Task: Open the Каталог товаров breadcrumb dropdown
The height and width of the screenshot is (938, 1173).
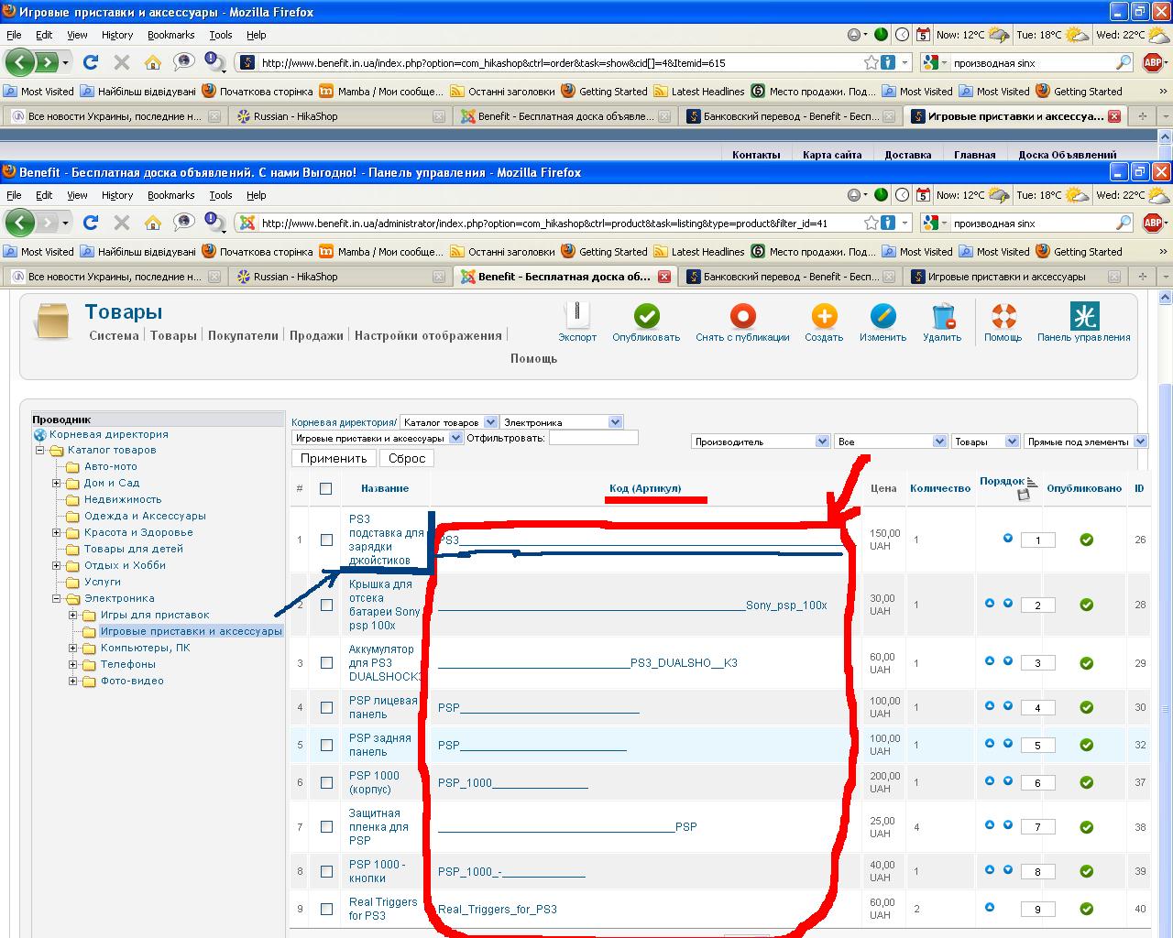Action: (x=449, y=422)
